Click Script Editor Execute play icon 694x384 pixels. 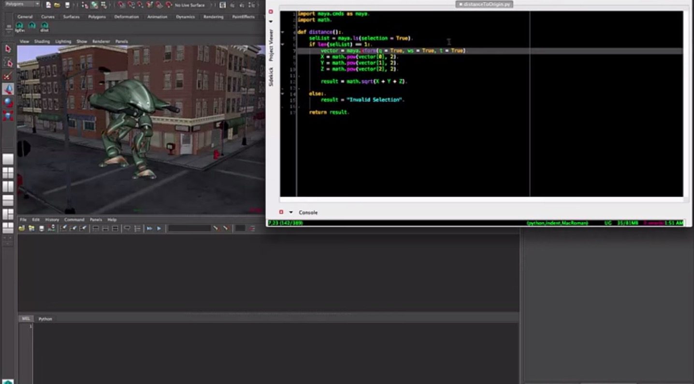[159, 228]
